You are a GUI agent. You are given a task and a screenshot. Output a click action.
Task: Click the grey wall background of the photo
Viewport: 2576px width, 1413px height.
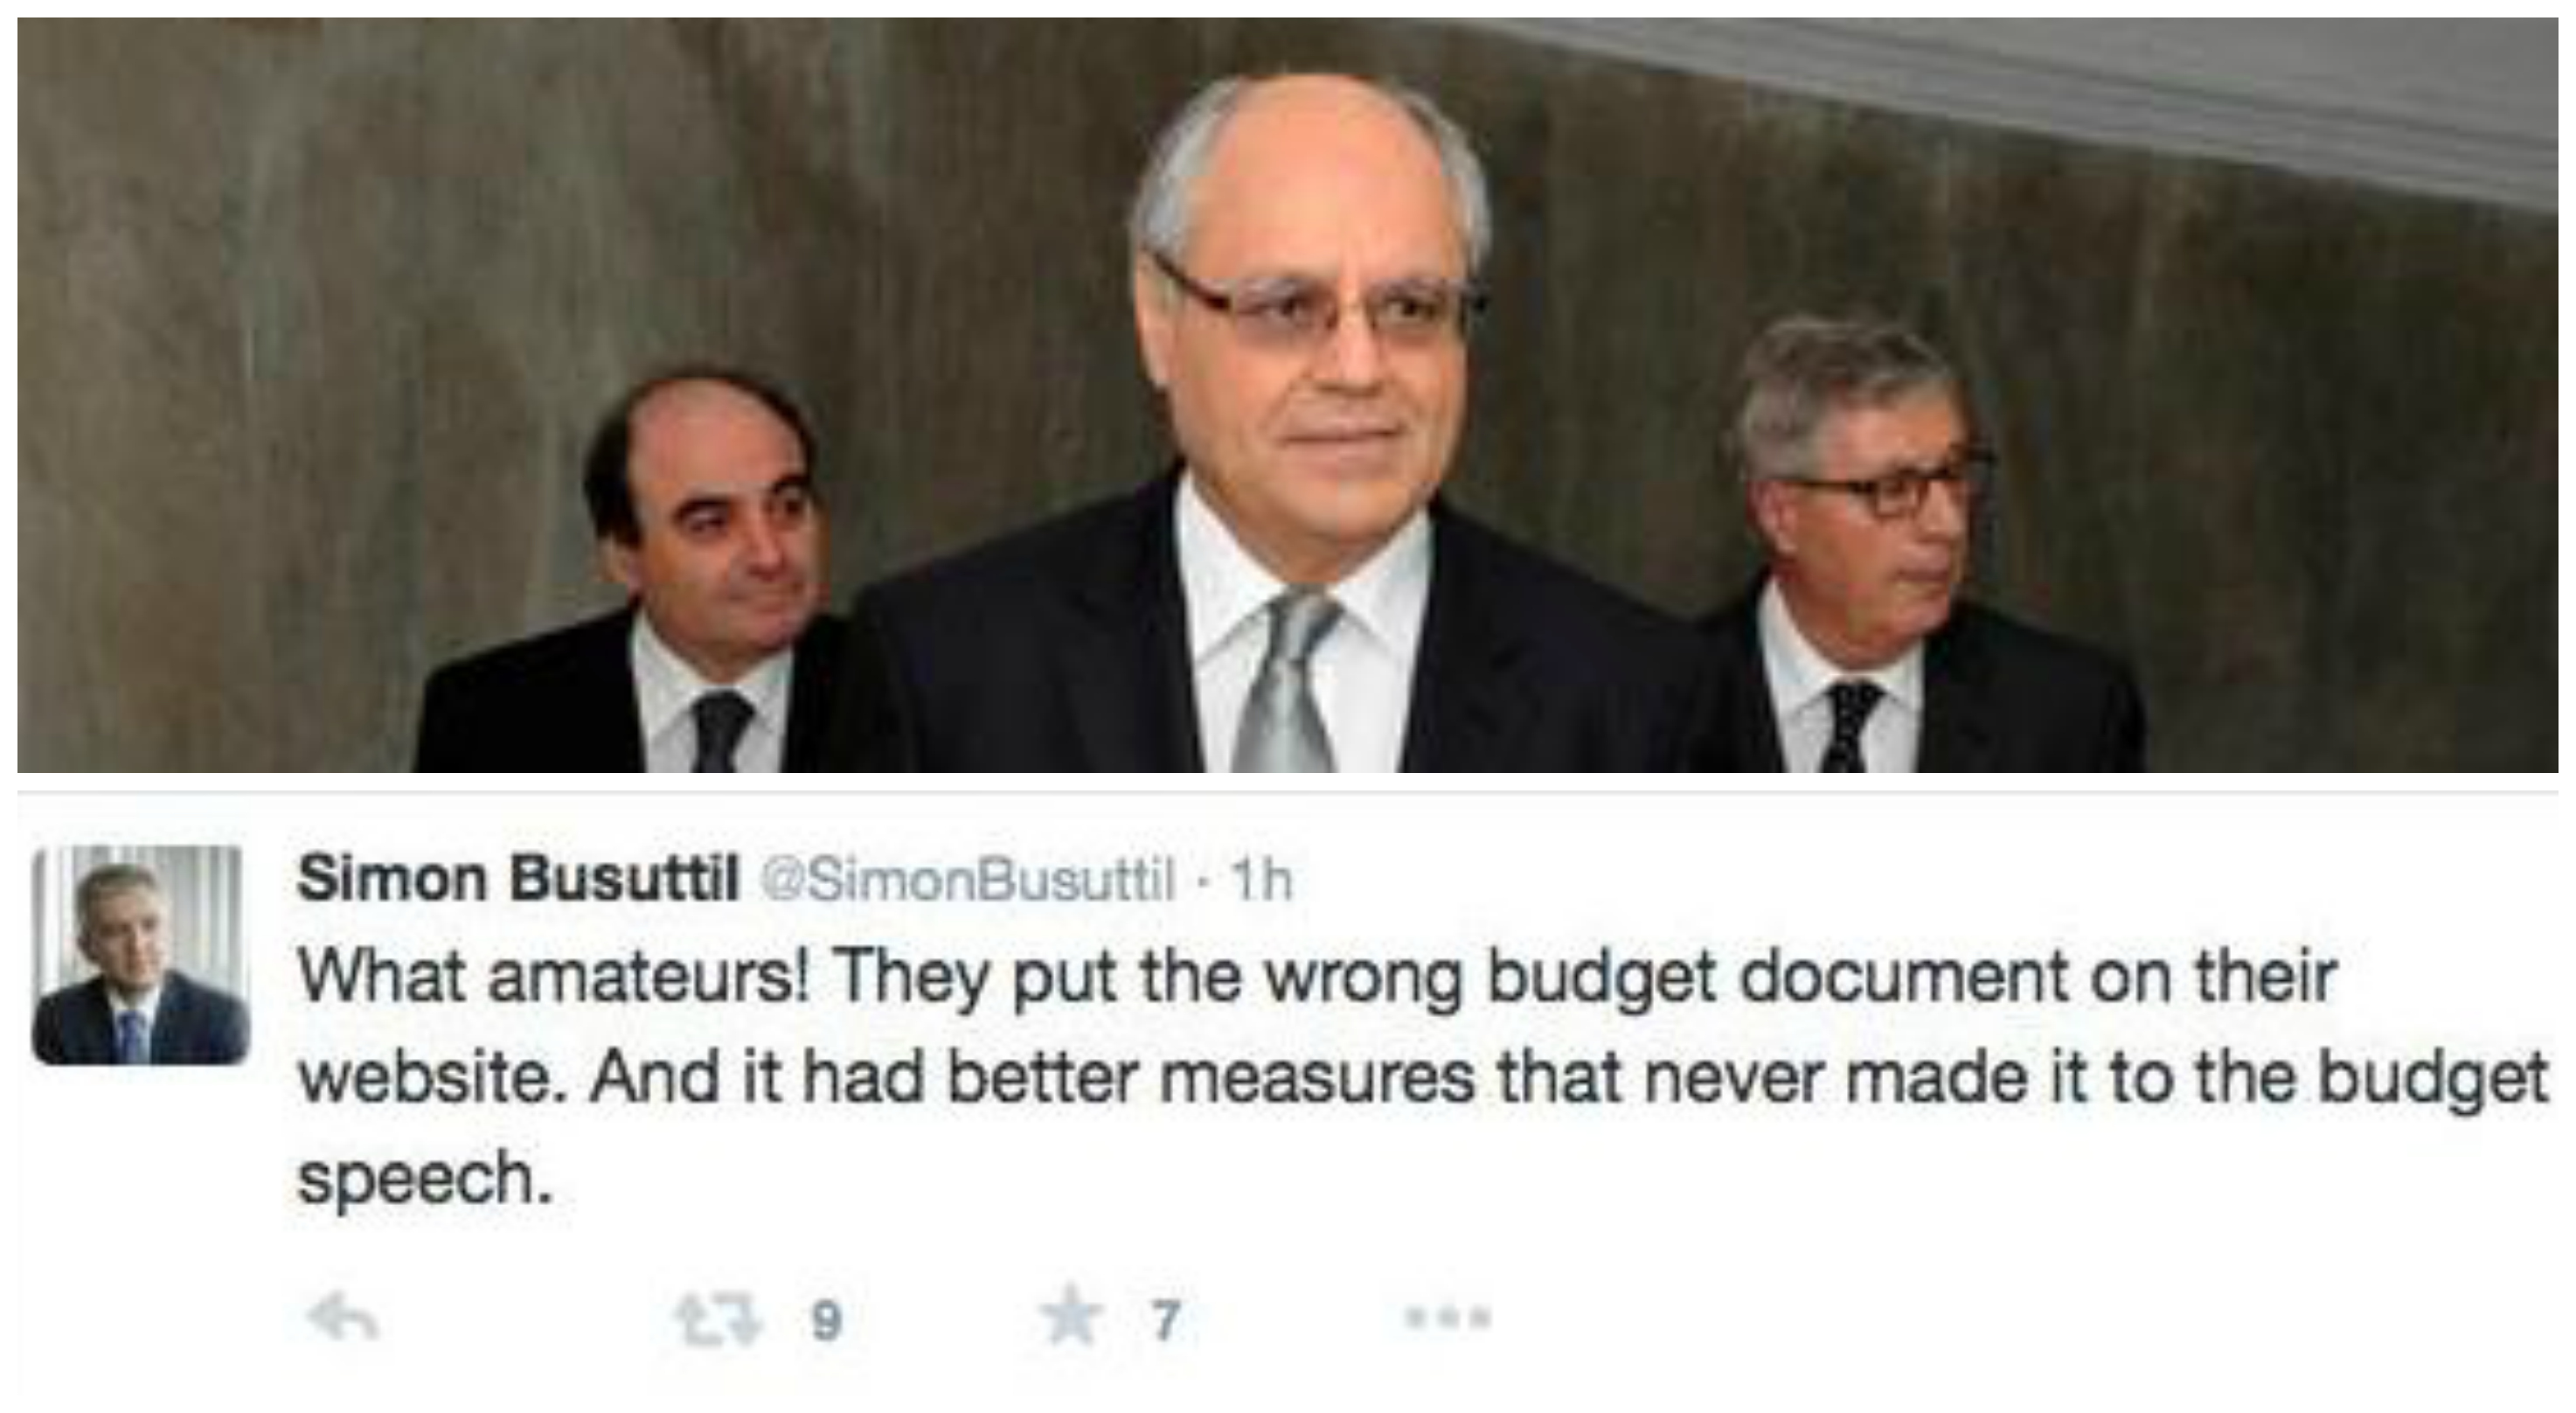point(300,300)
